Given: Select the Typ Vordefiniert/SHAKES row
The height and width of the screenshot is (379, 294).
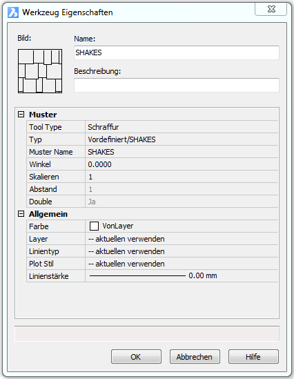Looking at the screenshot, I should point(153,139).
